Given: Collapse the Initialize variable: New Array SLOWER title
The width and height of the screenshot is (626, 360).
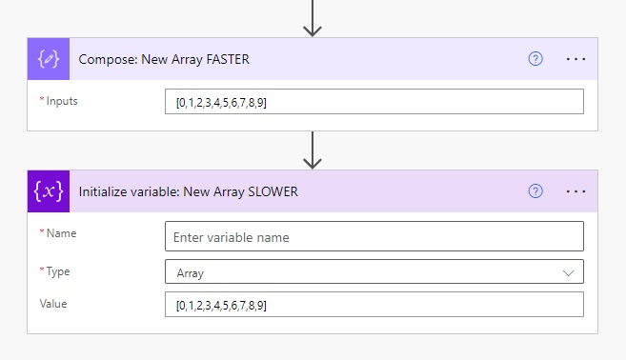Looking at the screenshot, I should (x=188, y=191).
